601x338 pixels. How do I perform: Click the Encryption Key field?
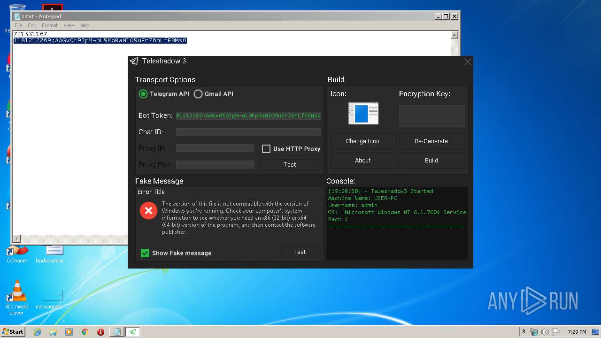pos(432,116)
